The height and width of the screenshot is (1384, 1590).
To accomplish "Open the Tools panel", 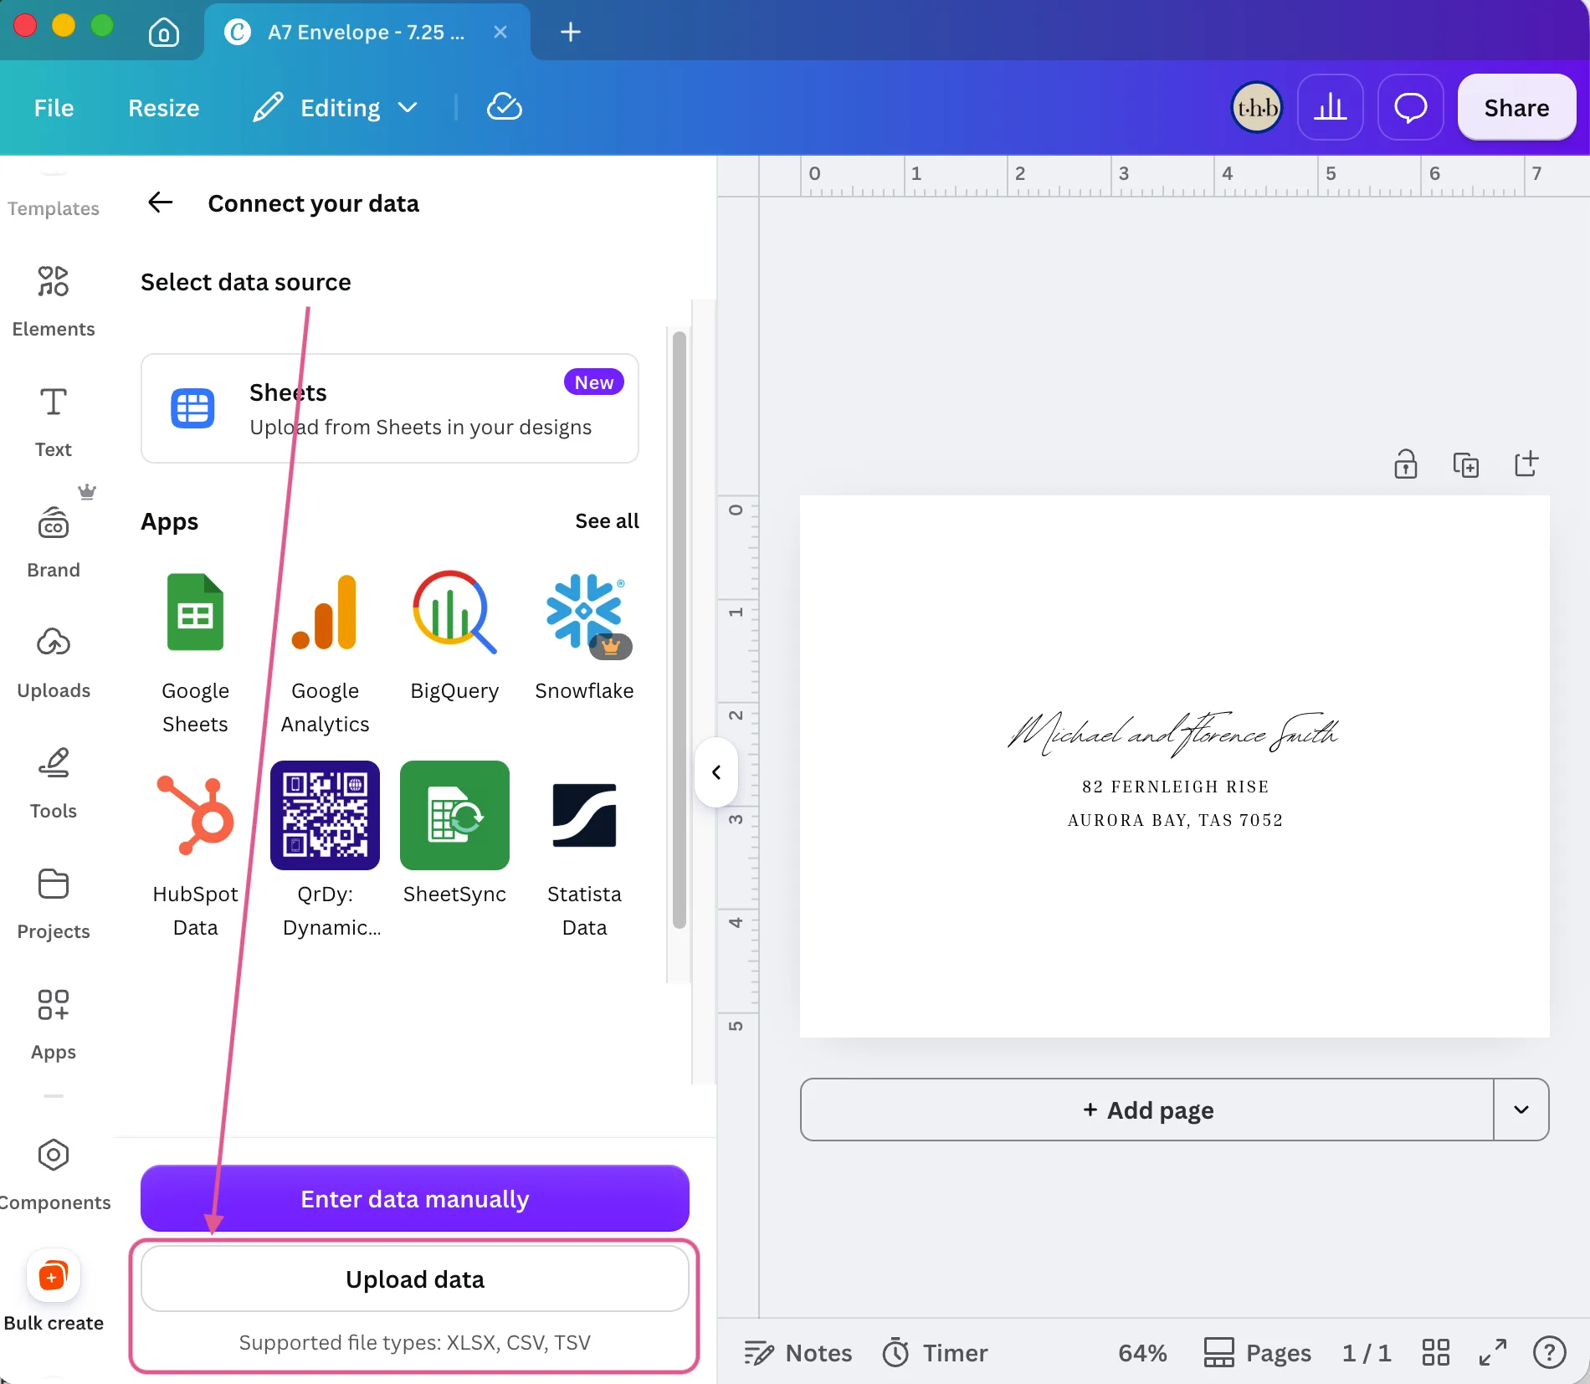I will pyautogui.click(x=54, y=783).
